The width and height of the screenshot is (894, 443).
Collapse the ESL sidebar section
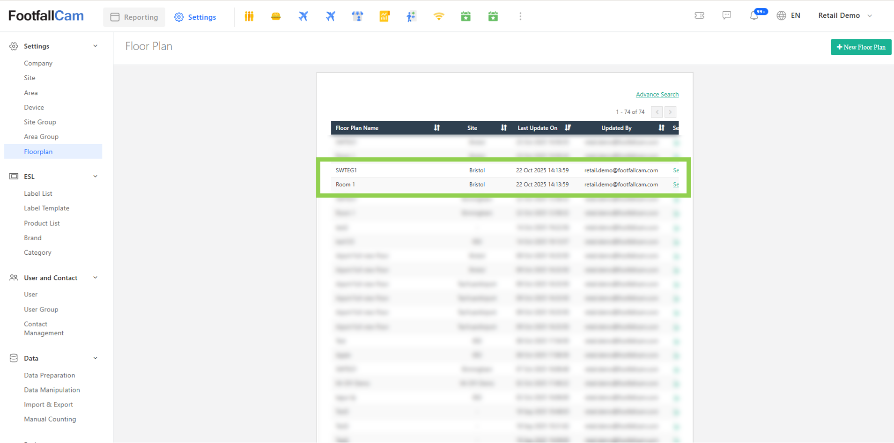(x=95, y=177)
